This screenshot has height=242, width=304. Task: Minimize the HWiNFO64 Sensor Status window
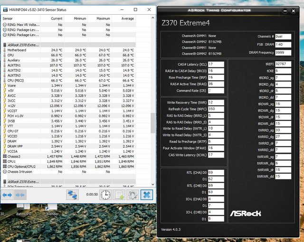pos(122,9)
